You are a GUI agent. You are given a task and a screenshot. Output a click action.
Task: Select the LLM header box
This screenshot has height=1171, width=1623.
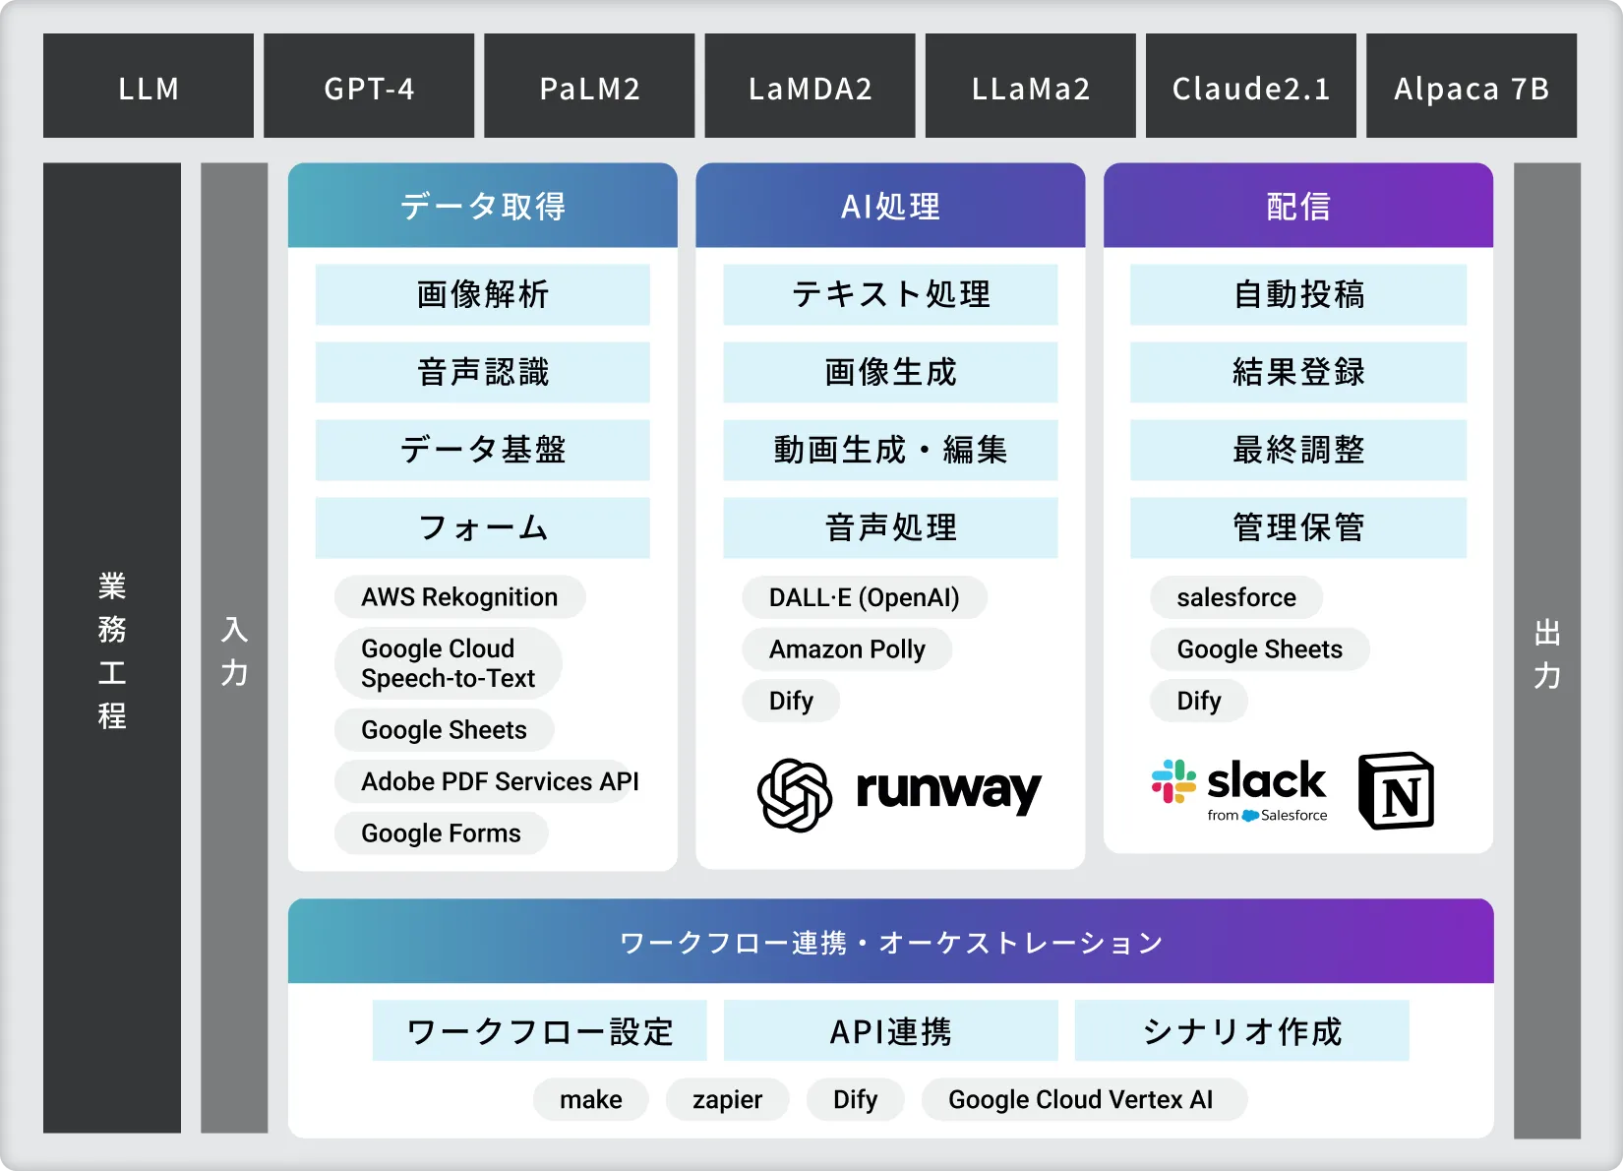pos(149,86)
